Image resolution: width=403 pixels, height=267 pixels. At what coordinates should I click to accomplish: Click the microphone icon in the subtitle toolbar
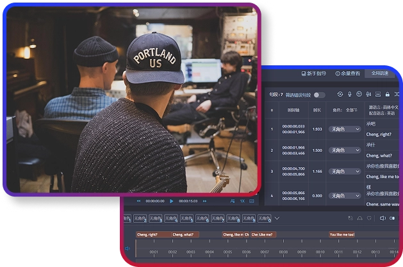click(350, 94)
